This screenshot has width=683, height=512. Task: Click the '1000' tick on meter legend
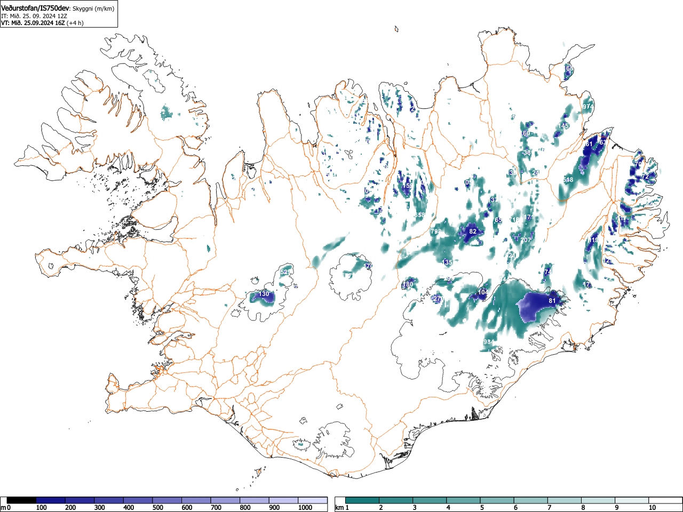tap(305, 508)
